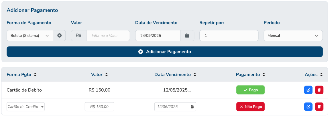
Task: Delete the Cartão de Crédito payment row
Action: click(319, 107)
